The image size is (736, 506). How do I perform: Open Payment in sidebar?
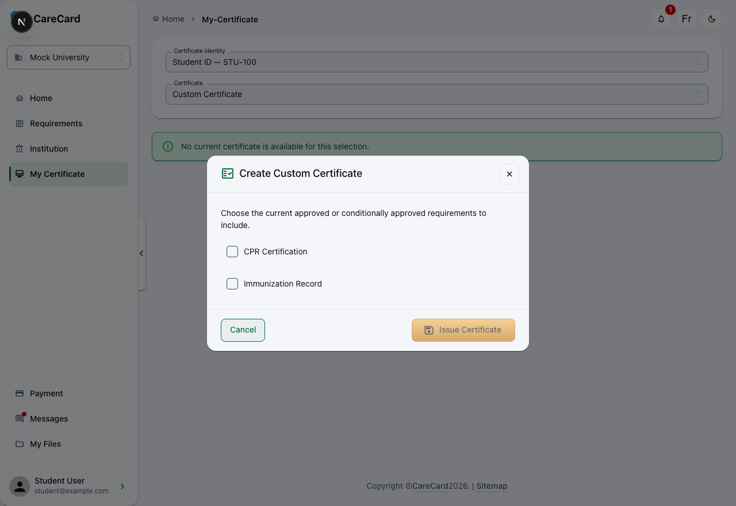pos(68,393)
